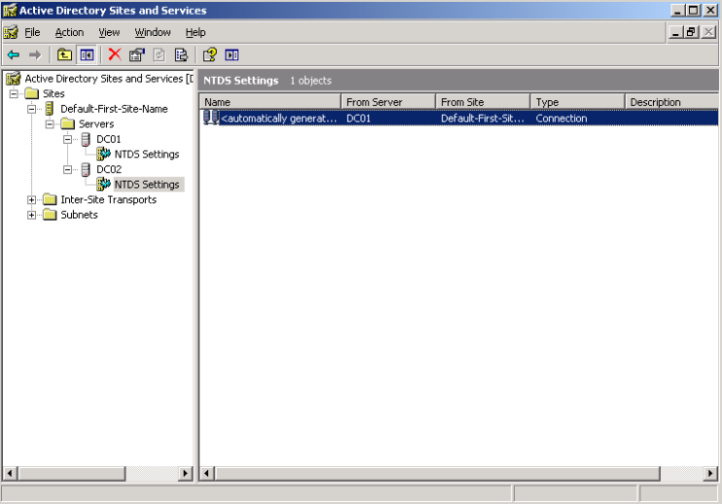Click details pane right scroll arrow
The height and width of the screenshot is (504, 722).
(x=710, y=473)
